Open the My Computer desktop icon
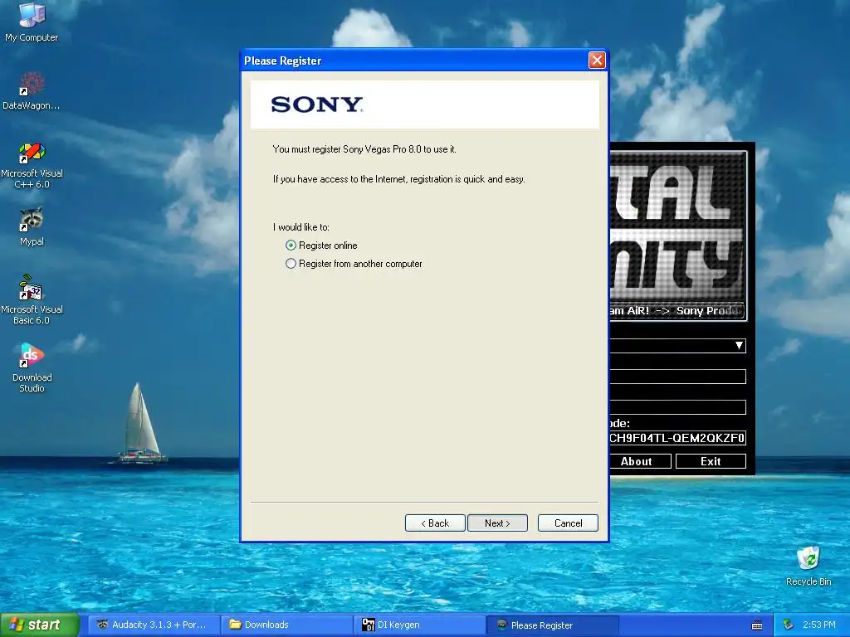Screen dimensions: 850x637 click(x=32, y=22)
